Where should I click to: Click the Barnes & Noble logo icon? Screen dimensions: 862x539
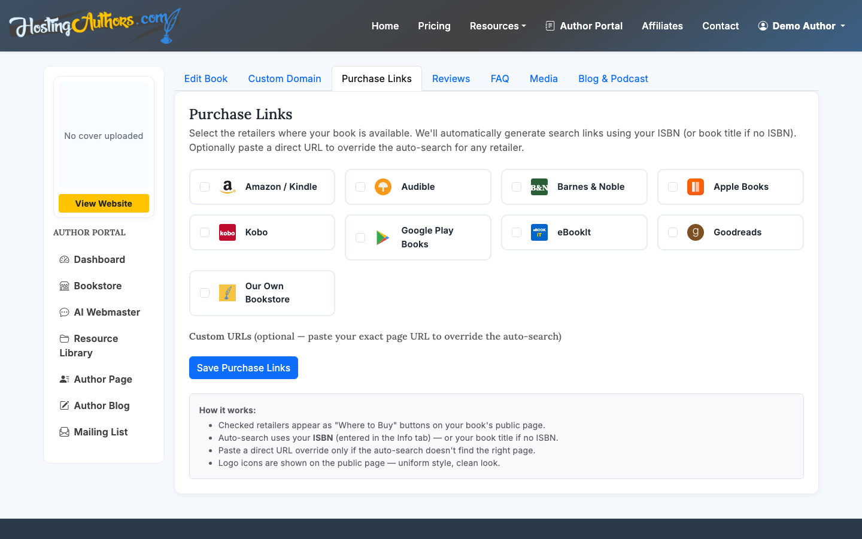(x=539, y=187)
